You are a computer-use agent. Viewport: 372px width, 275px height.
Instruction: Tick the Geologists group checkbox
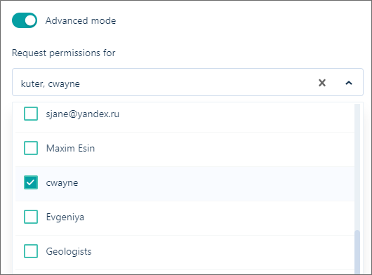31,251
